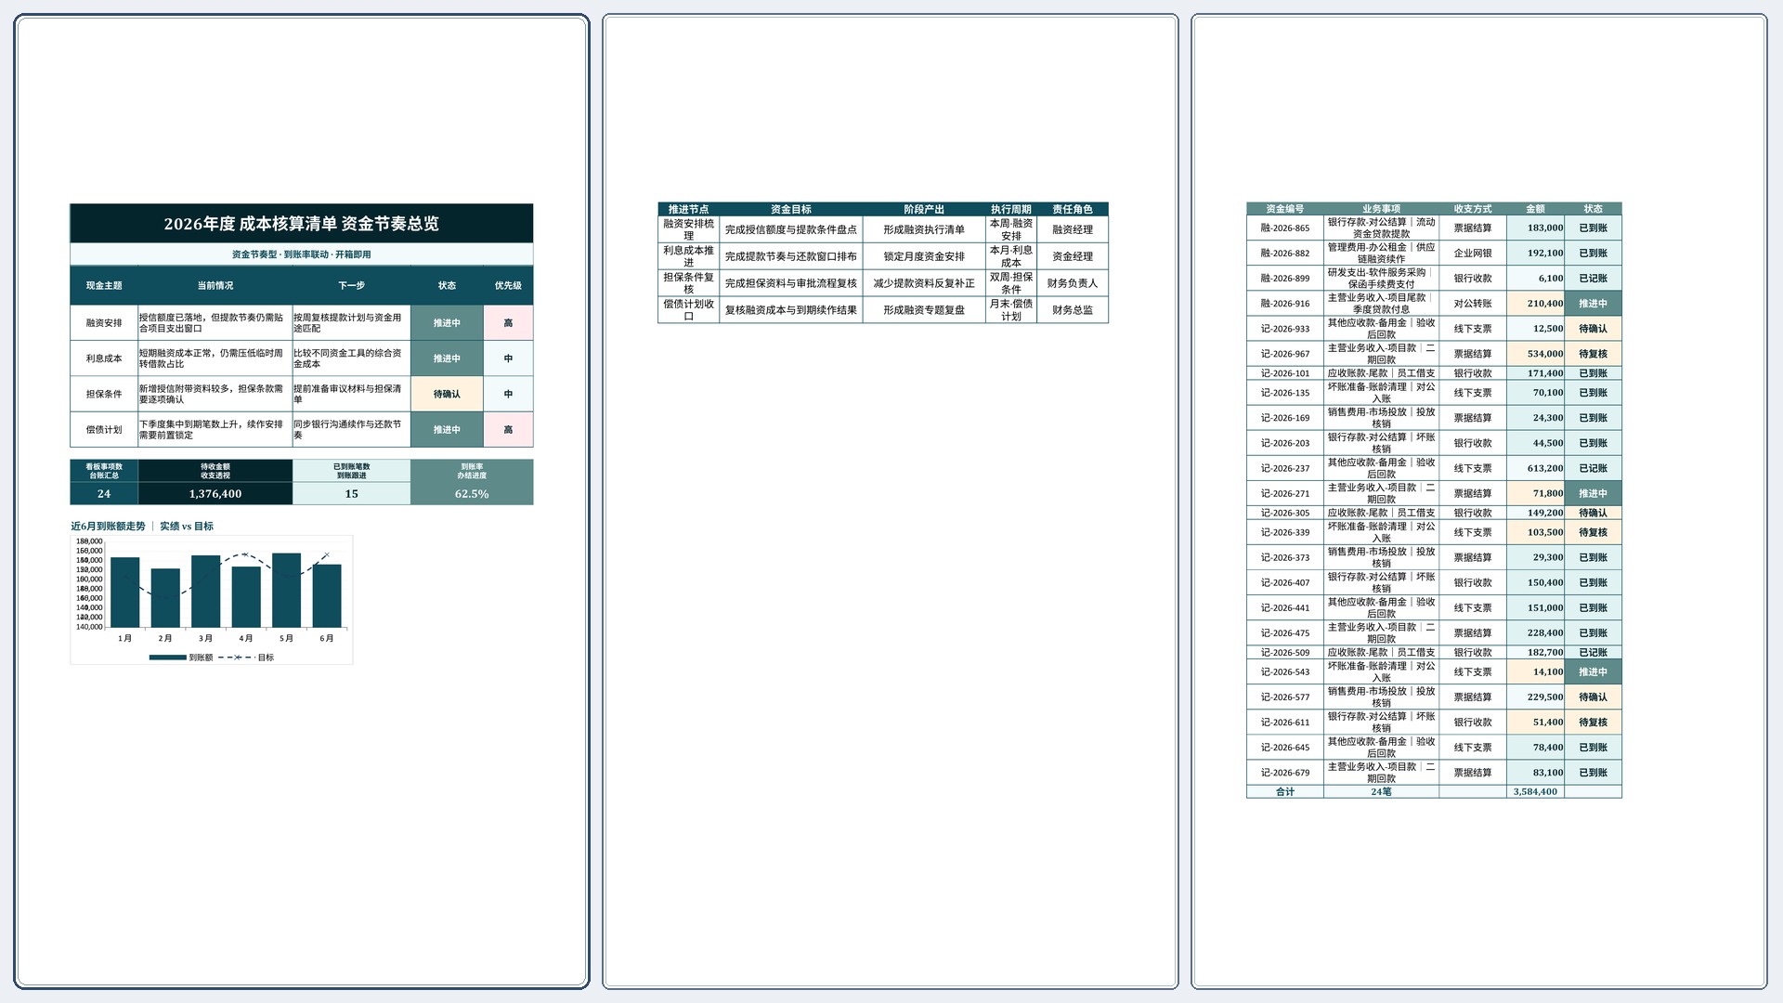Click the 融-2026-865 ledger entry
1783x1003 pixels.
tap(1285, 228)
